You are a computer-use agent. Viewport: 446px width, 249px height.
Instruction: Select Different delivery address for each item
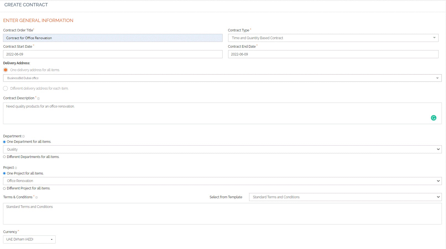(x=6, y=89)
